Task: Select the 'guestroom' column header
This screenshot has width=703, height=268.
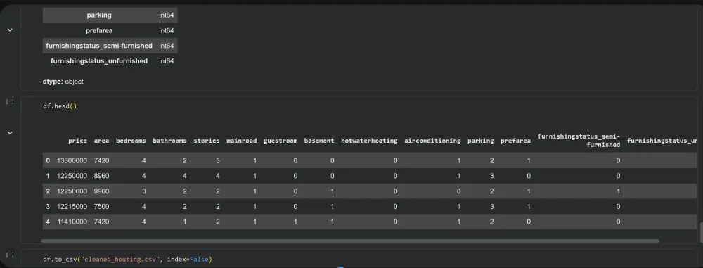Action: (x=280, y=141)
